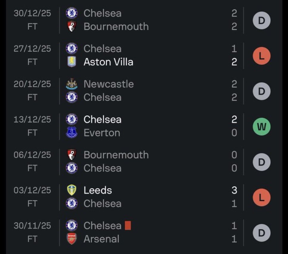Select the Newcastle team name
This screenshot has width=288, height=254.
click(109, 84)
